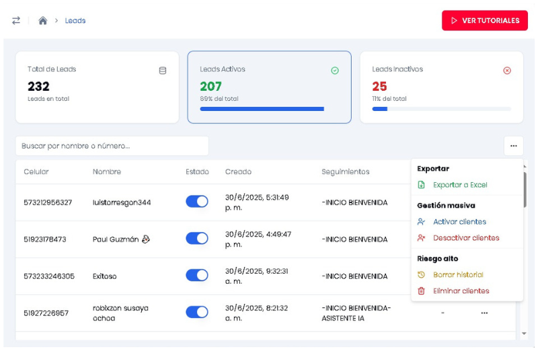This screenshot has height=359, width=538.
Task: Click the Leads breadcrumb link
Action: pyautogui.click(x=75, y=21)
